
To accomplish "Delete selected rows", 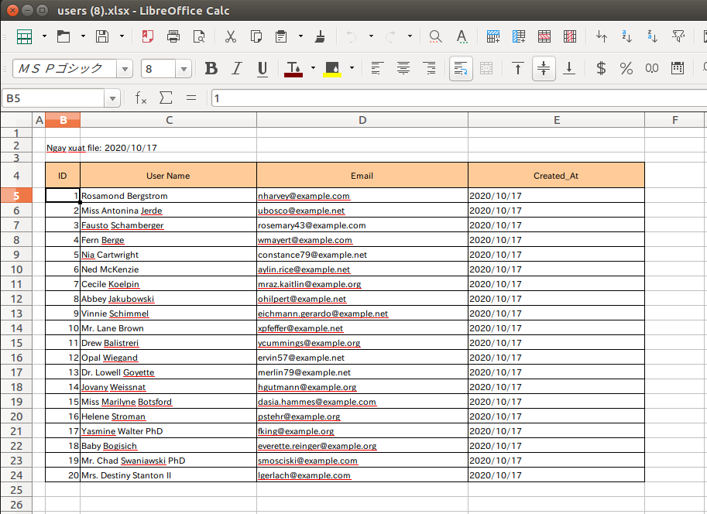I will (x=544, y=36).
